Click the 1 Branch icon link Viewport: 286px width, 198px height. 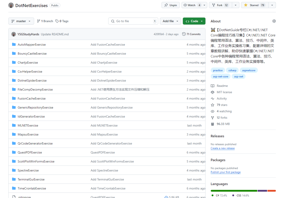(x=45, y=21)
